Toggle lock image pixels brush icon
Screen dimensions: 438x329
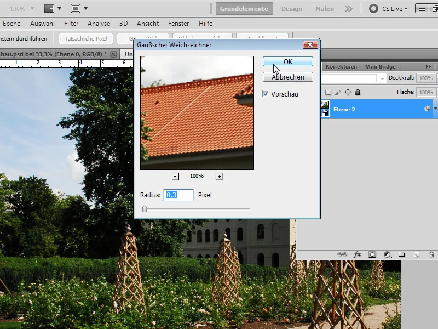click(338, 92)
